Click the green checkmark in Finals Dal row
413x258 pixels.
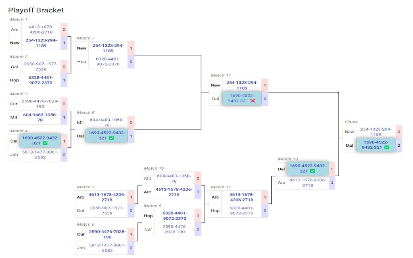pyautogui.click(x=387, y=148)
